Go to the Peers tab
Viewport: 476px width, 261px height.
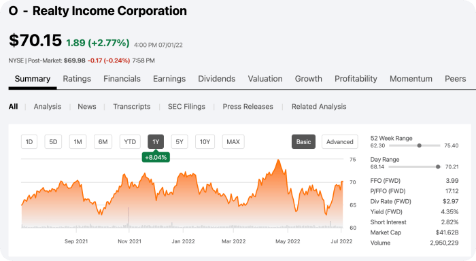point(455,79)
